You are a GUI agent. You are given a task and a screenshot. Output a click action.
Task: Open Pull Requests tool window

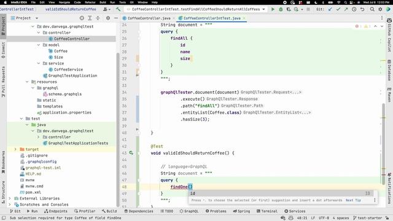coord(3,82)
